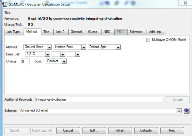
Task: Open the Add. Inp. tab
Action: coord(156,32)
